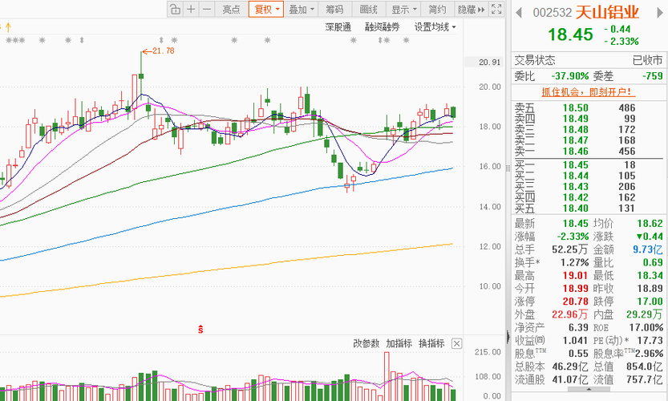Viewport: 668px width, 401px height.
Task: Toggle 筹码 chip distribution
Action: click(x=334, y=9)
